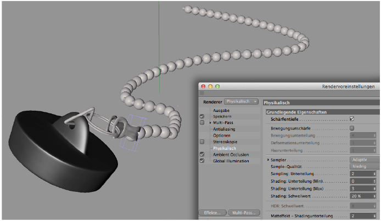This screenshot has height=221, width=381.
Task: Open the Sample-Qualität dropdown showing Niedrig
Action: (365, 166)
